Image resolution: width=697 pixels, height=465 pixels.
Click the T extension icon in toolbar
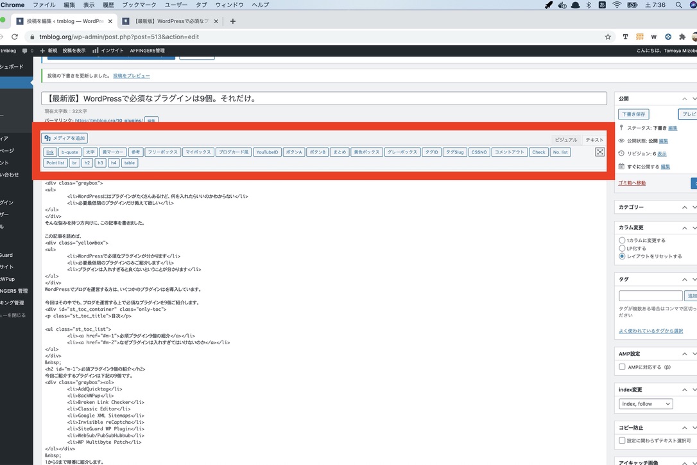tap(625, 37)
